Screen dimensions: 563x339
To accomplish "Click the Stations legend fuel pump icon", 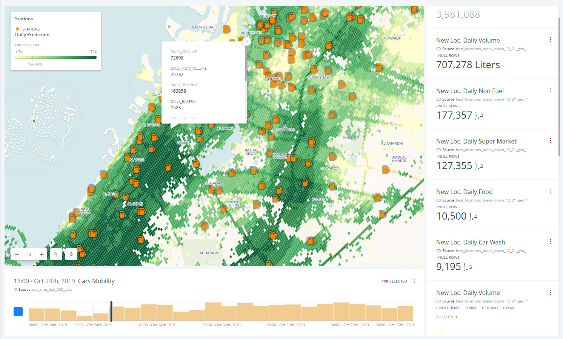I will tap(17, 28).
